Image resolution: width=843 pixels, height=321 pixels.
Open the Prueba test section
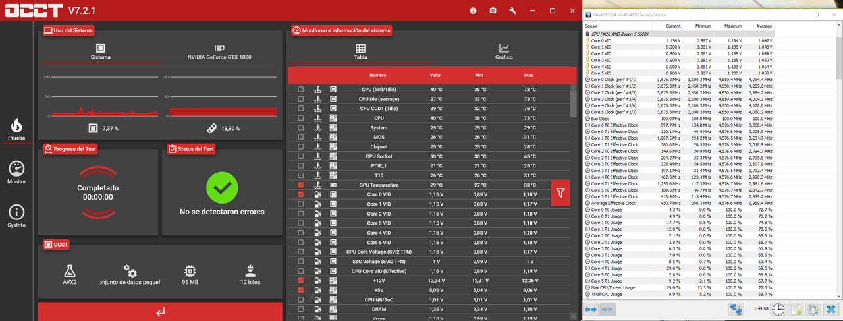16,130
